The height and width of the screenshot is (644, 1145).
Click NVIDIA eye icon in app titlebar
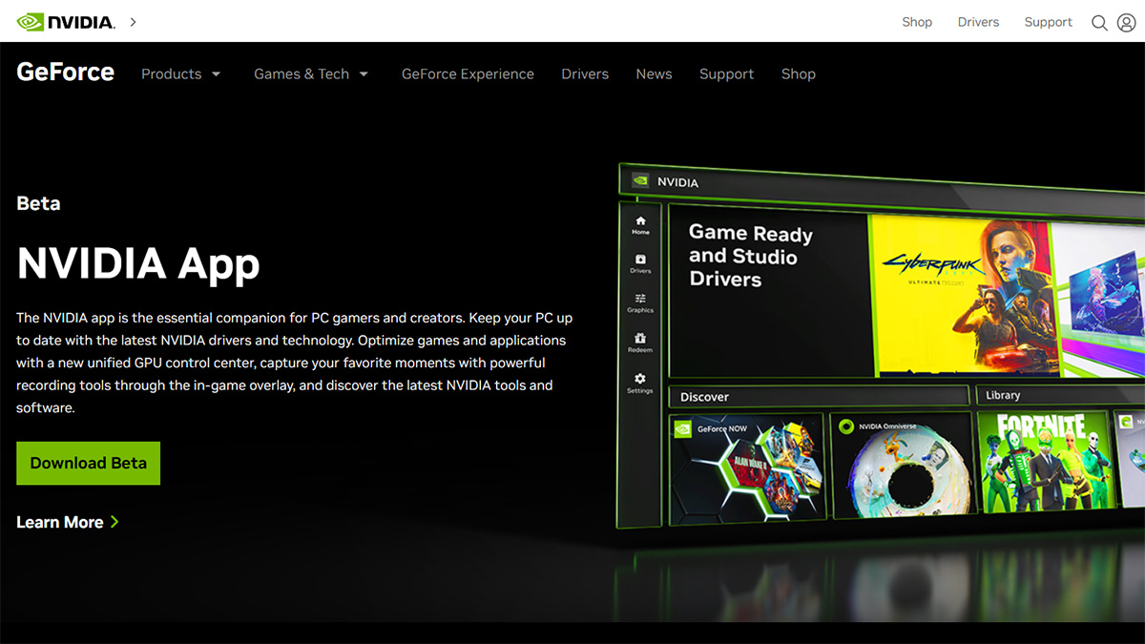[640, 179]
